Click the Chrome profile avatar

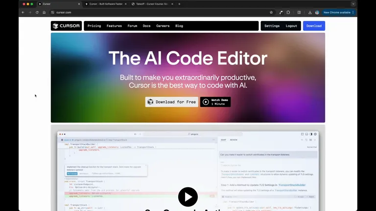click(x=317, y=12)
